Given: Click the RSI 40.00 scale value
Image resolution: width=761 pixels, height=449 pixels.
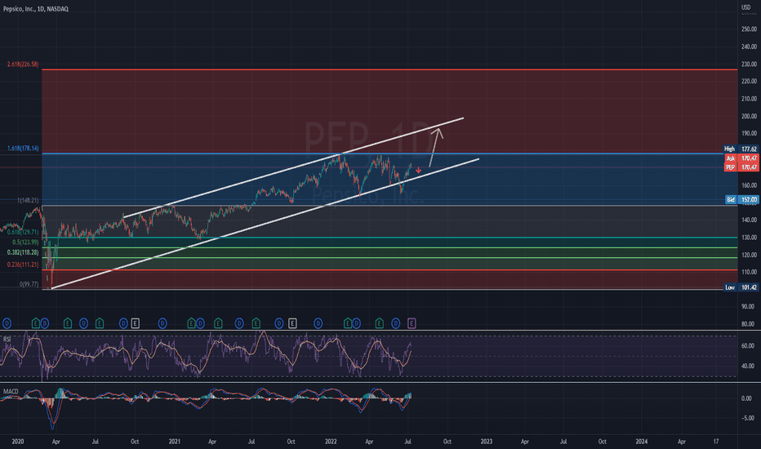Looking at the screenshot, I should [748, 366].
